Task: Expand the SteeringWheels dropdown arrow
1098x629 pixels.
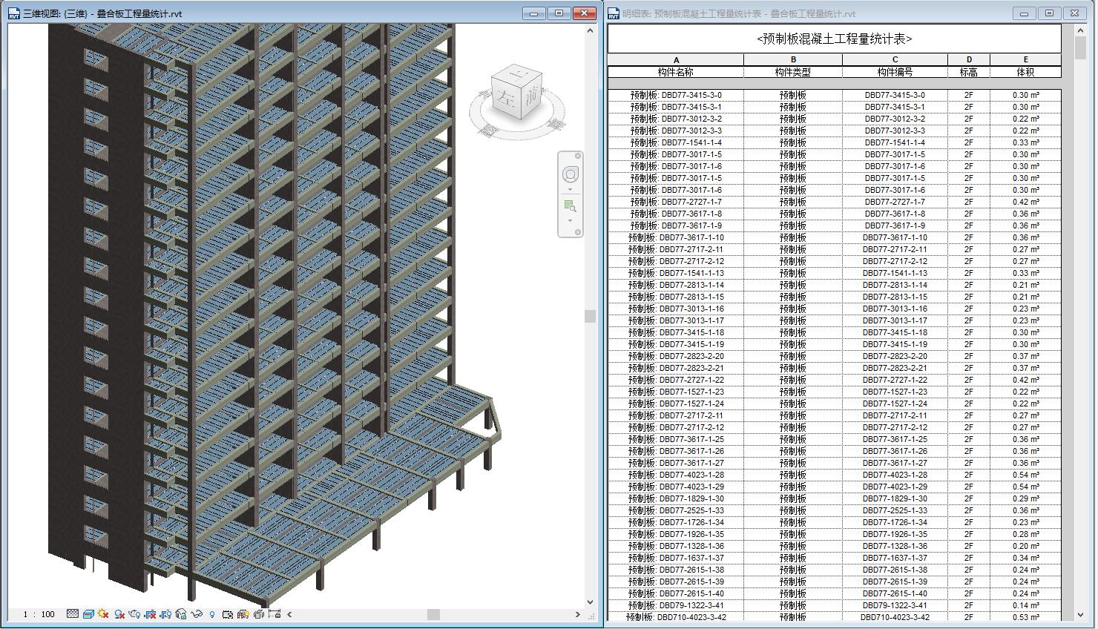Action: pyautogui.click(x=570, y=189)
